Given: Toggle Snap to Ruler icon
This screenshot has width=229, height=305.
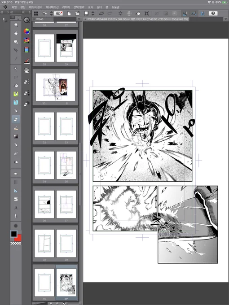Looking at the screenshot, I should pyautogui.click(x=185, y=13).
